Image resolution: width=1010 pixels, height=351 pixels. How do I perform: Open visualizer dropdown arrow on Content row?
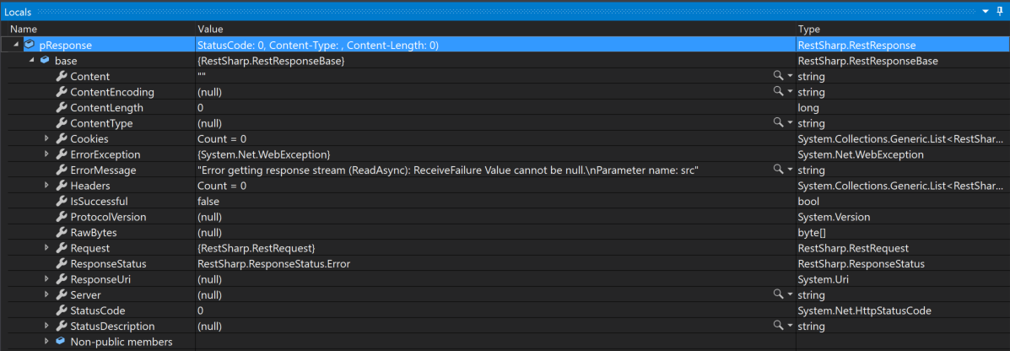coord(790,76)
